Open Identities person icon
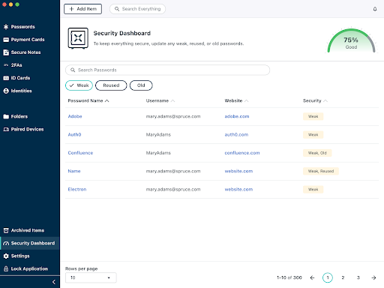 pyautogui.click(x=6, y=91)
